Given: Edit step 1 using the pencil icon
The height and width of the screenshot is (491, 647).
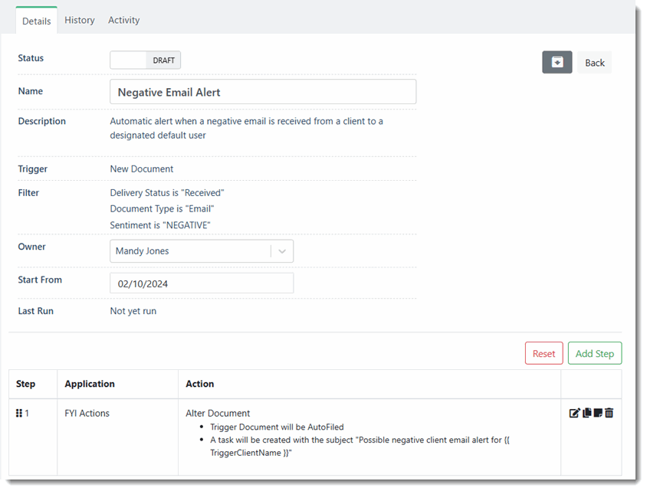Looking at the screenshot, I should (574, 413).
